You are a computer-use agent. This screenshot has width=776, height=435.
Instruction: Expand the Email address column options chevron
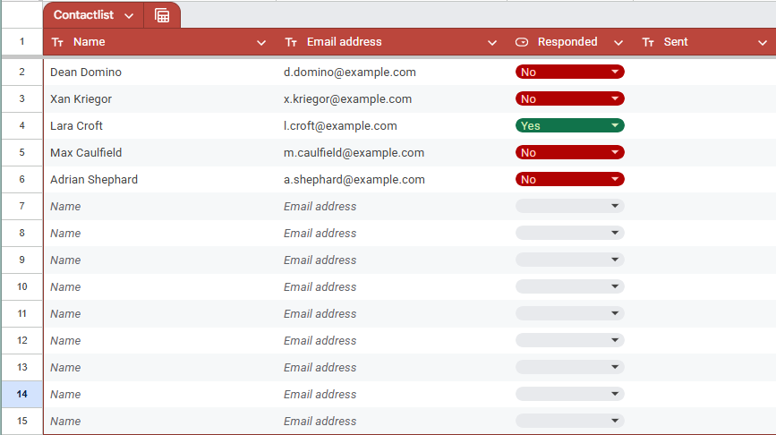tap(492, 42)
